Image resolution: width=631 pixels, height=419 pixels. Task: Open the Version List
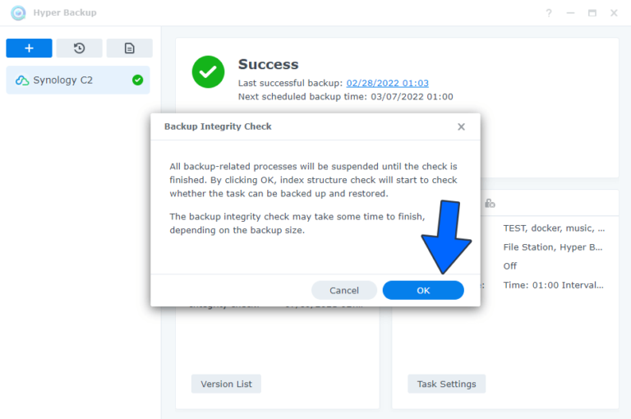[226, 384]
